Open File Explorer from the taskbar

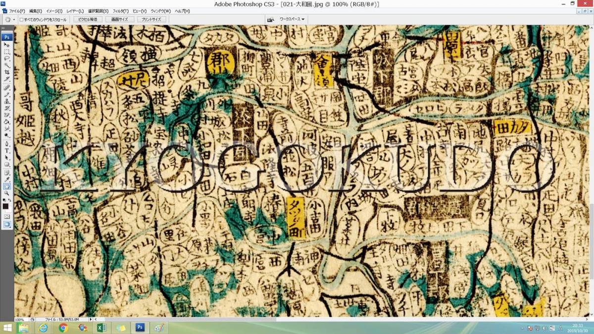(x=23, y=328)
